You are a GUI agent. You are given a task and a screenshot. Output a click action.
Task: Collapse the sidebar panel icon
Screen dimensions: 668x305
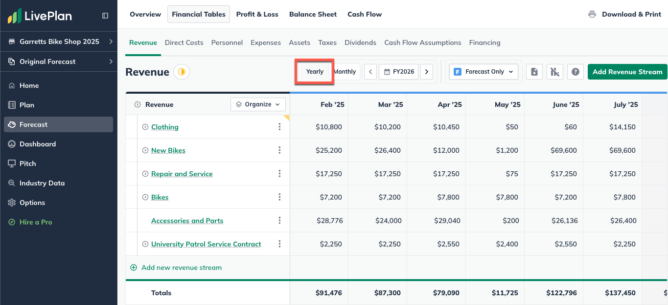pos(105,16)
